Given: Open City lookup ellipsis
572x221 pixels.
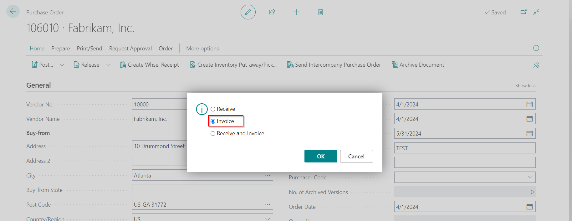Looking at the screenshot, I should tap(268, 175).
